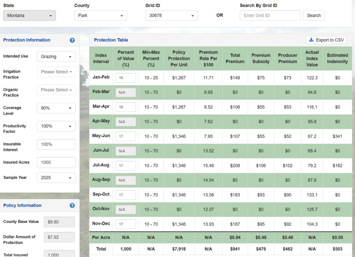Click Oct-Nov N/A percent field
The image size is (355, 257).
126,210
